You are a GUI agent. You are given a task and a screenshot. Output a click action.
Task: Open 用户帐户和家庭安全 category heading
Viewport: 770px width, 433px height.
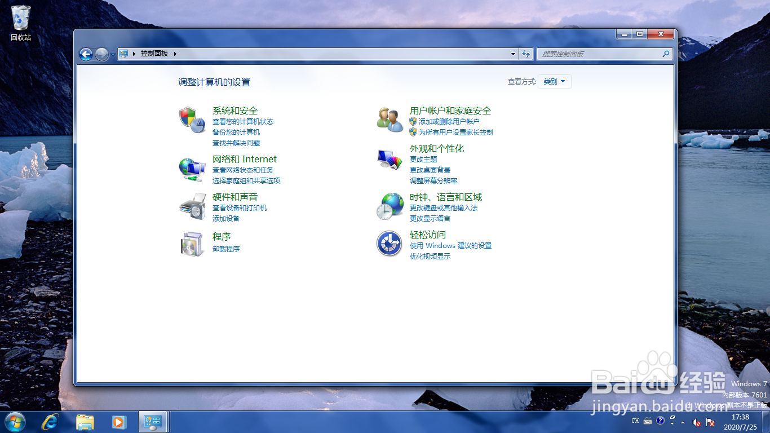pos(450,111)
